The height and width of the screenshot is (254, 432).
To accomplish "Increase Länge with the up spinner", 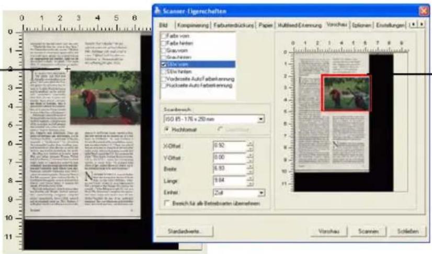I will tap(250, 178).
